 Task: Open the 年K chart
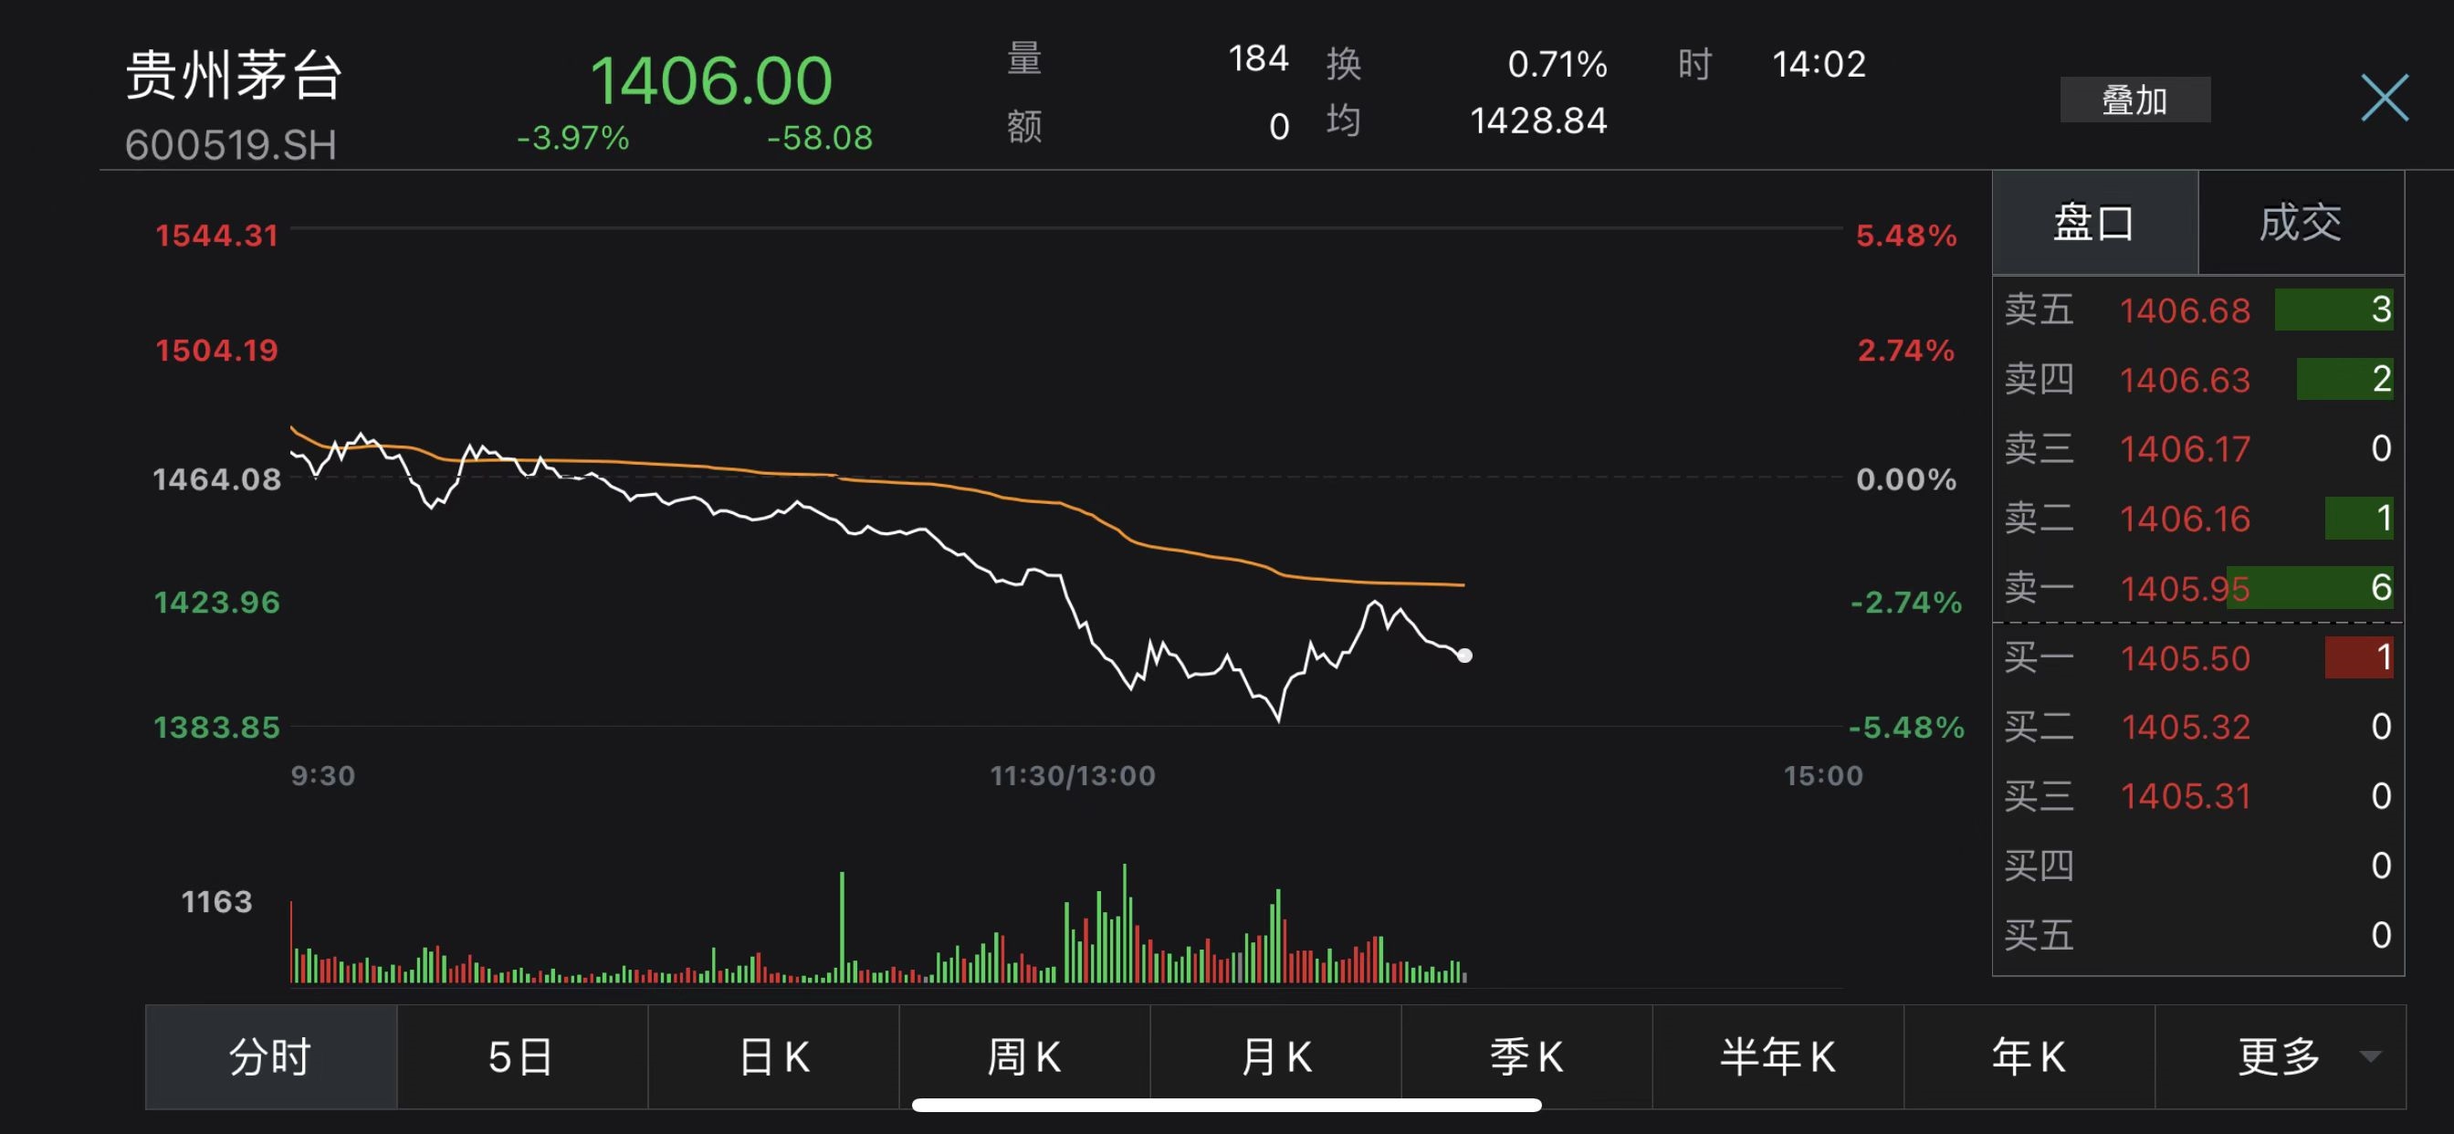[2029, 1055]
